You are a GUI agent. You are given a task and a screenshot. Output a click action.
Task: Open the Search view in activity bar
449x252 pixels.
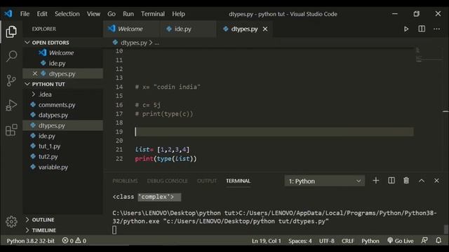tap(11, 56)
